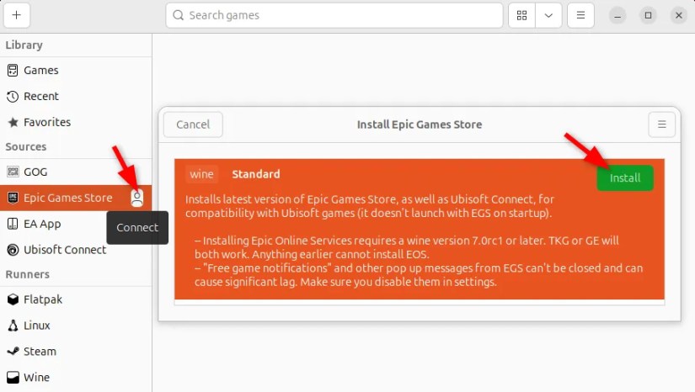Viewport: 695px width, 392px height.
Task: Click the EA App icon
Action: 13,224
